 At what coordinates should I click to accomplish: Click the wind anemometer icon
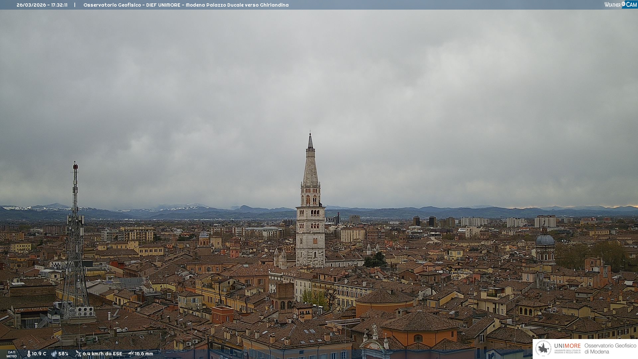point(78,354)
